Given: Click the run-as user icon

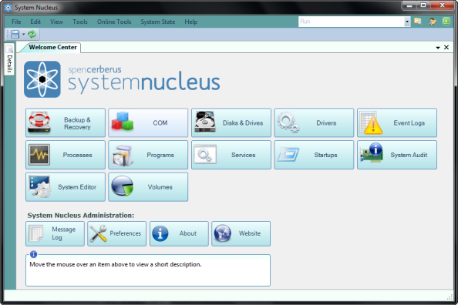Looking at the screenshot, I should coord(433,22).
